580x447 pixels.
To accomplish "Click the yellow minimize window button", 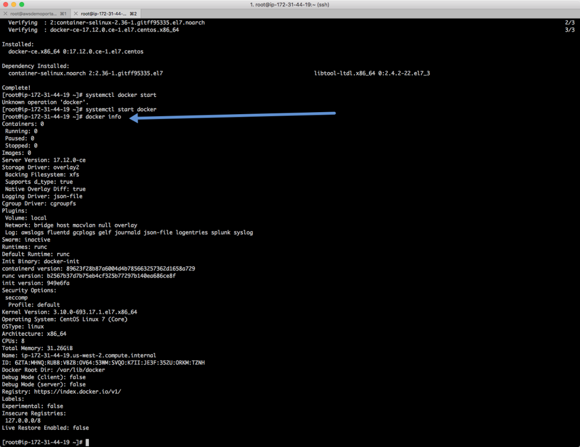I will click(14, 4).
